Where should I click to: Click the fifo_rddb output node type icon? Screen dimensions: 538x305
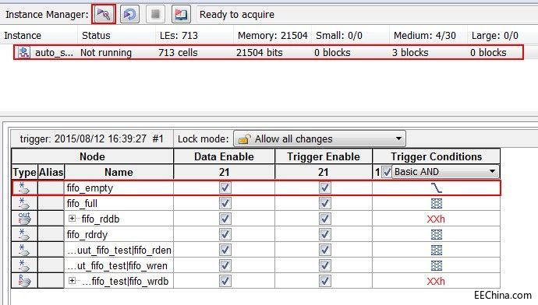tap(24, 219)
